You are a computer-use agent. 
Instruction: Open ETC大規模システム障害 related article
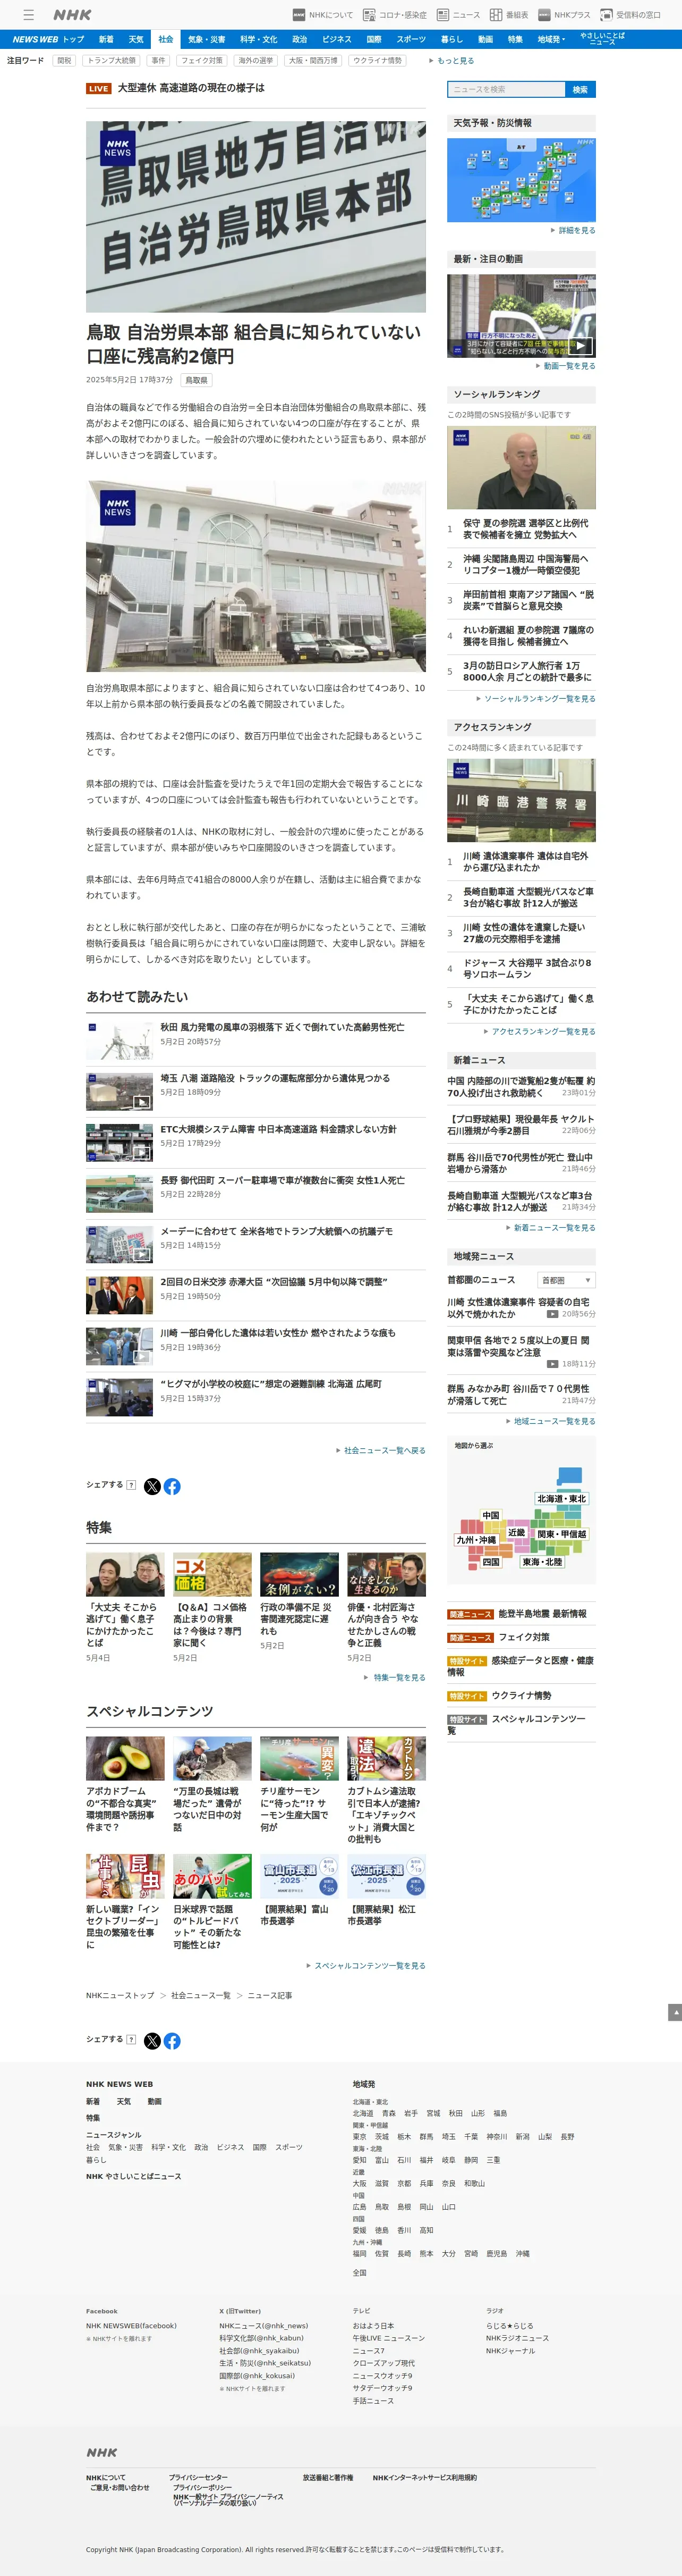[x=279, y=1129]
